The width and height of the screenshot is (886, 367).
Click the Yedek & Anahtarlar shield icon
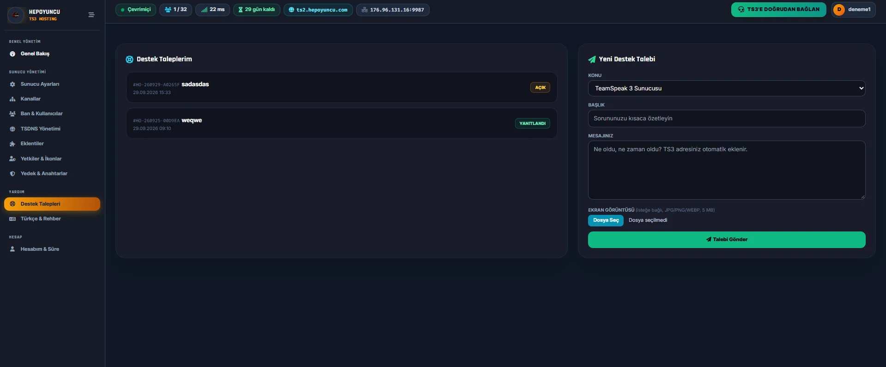[12, 174]
